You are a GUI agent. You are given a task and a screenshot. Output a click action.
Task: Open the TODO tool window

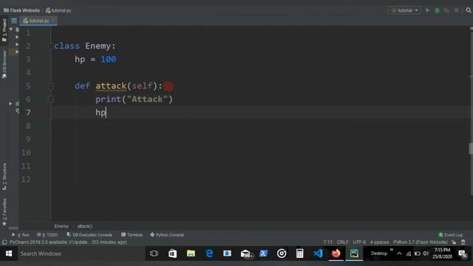tap(47, 235)
